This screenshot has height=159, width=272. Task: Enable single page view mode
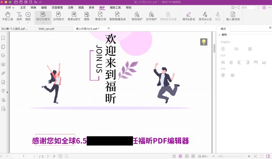(x=174, y=156)
